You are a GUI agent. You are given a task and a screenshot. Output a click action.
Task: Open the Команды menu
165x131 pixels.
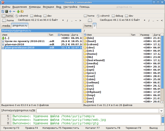[x=35, y=7]
